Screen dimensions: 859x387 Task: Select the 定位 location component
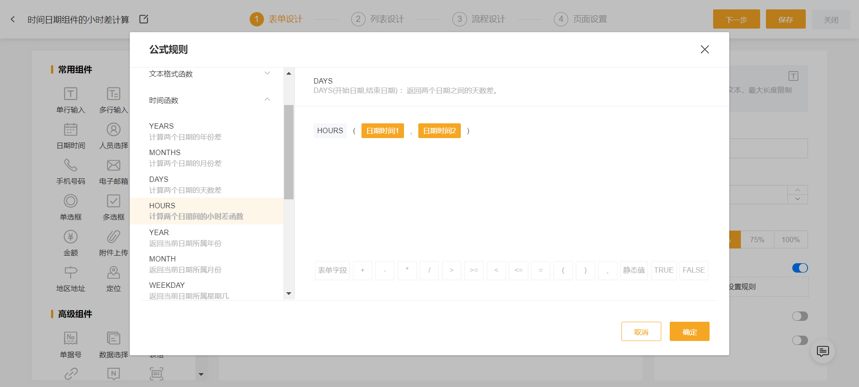[x=114, y=272]
